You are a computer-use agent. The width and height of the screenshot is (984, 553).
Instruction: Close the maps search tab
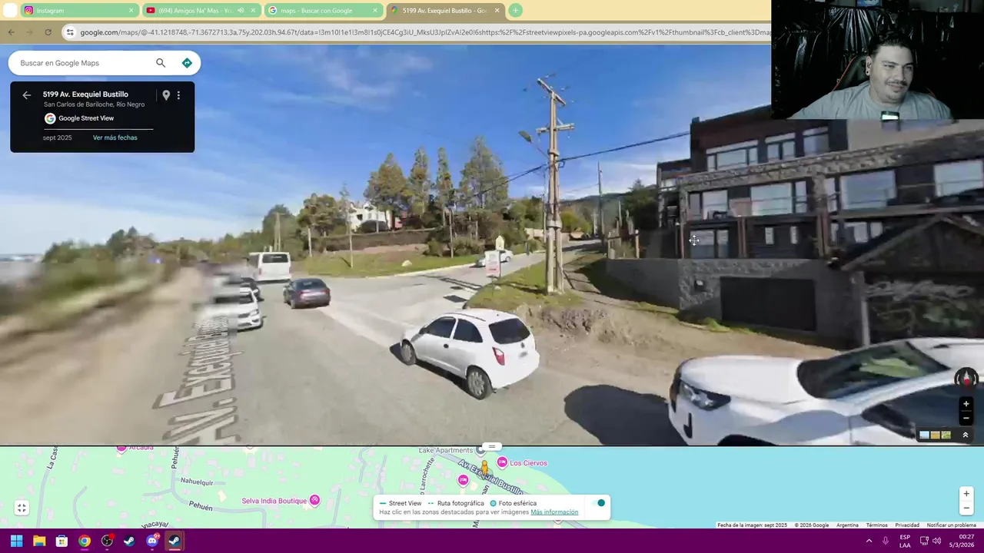coord(375,11)
